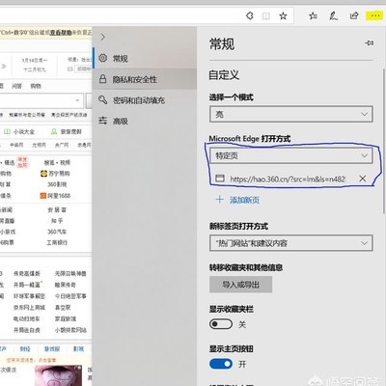Click the webpage search box dropdown arrow
This screenshot has width=386, height=386.
pos(77,100)
